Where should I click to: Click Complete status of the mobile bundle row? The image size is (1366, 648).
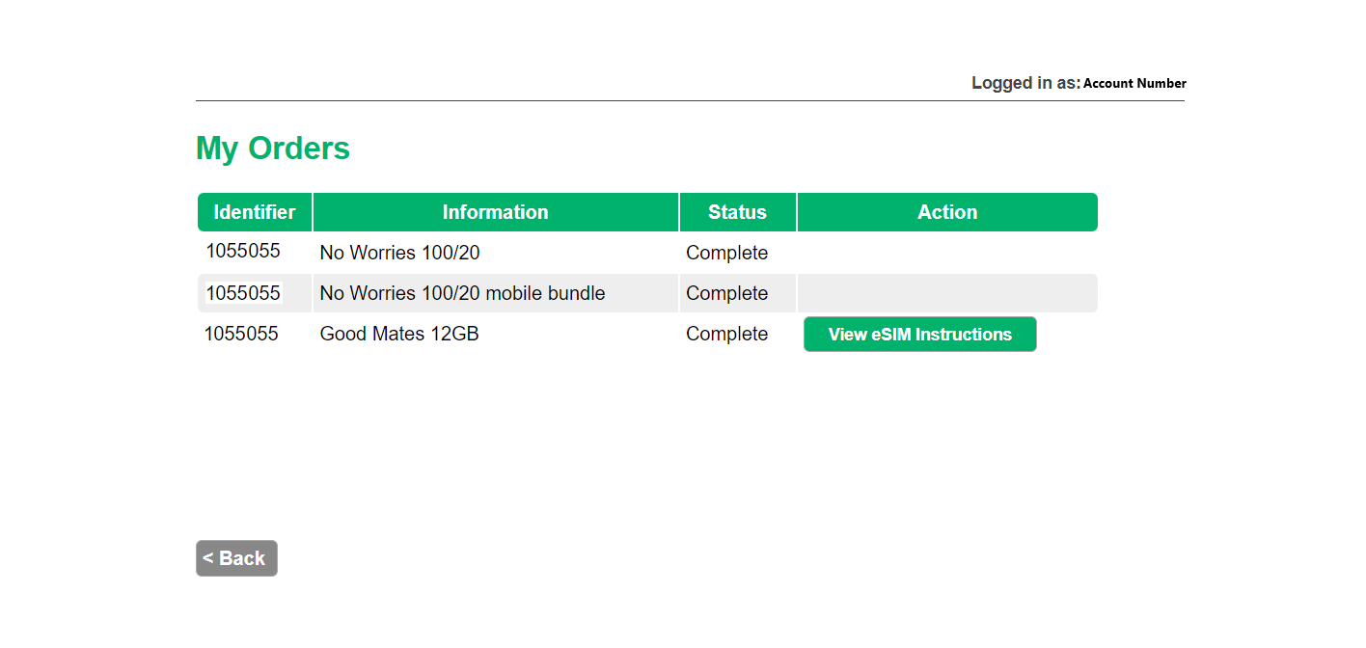(x=726, y=293)
